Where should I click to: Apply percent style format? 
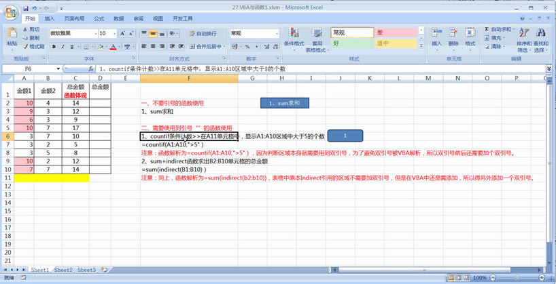247,46
